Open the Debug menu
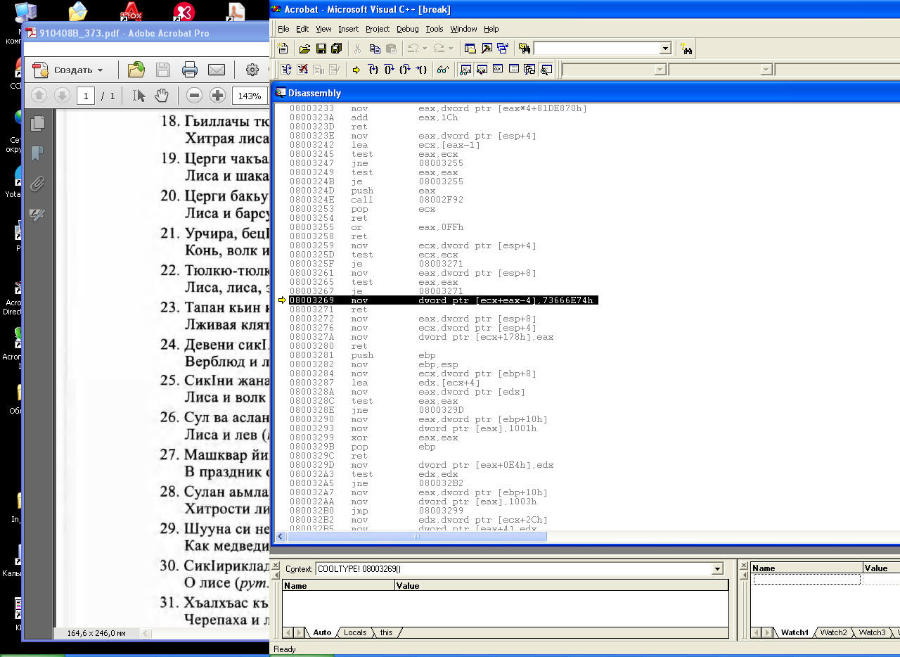This screenshot has width=900, height=657. (407, 29)
